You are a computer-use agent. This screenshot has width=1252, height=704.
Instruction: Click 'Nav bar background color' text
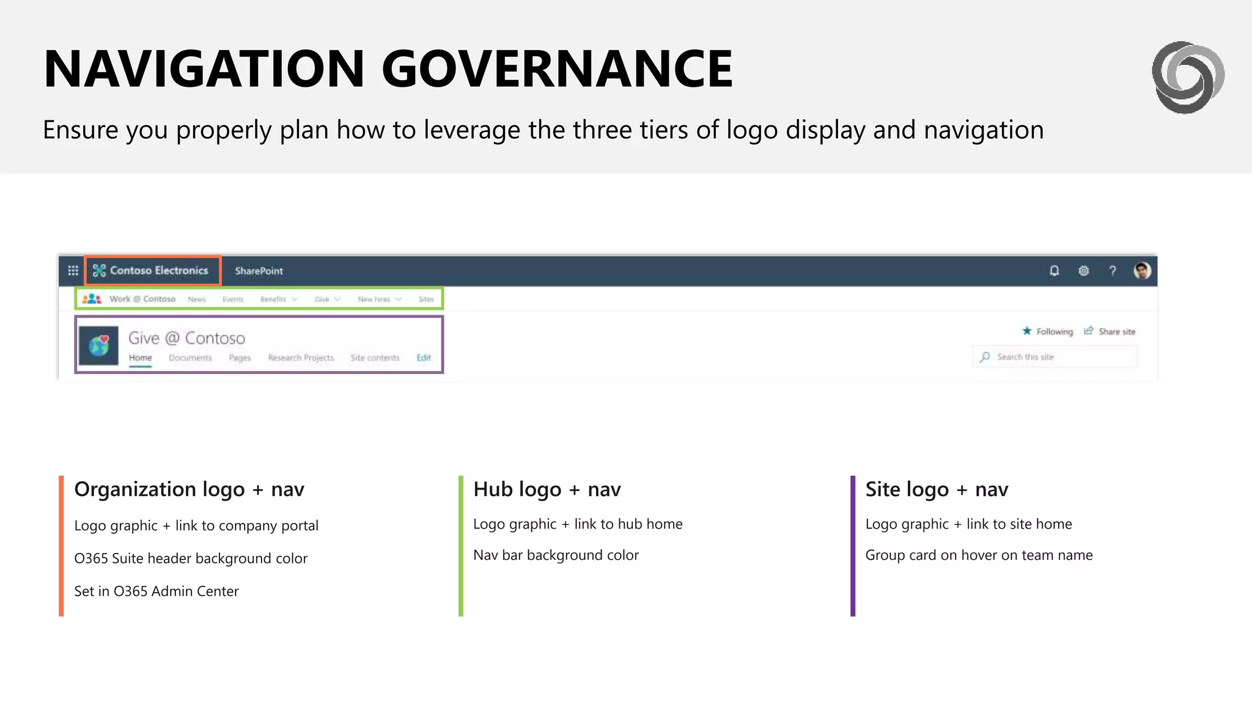click(556, 555)
